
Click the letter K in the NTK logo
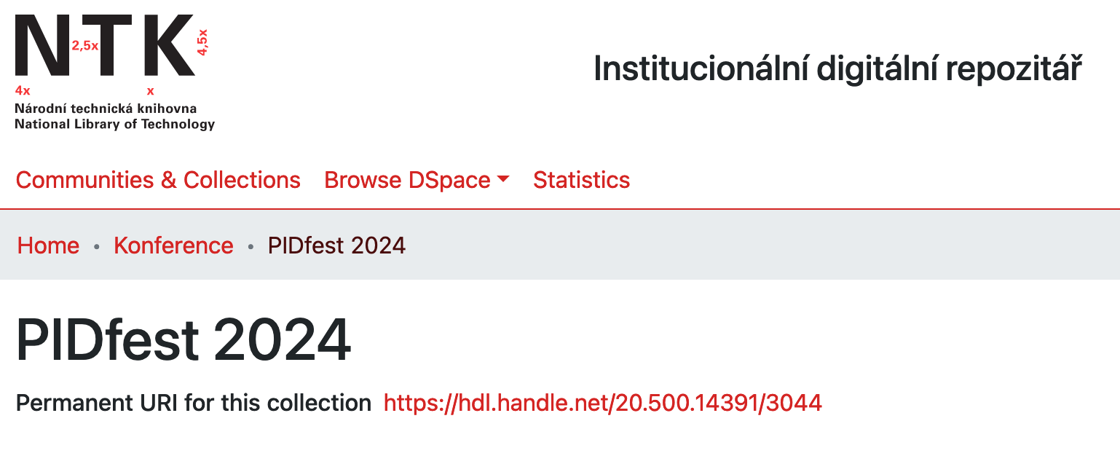click(x=169, y=45)
